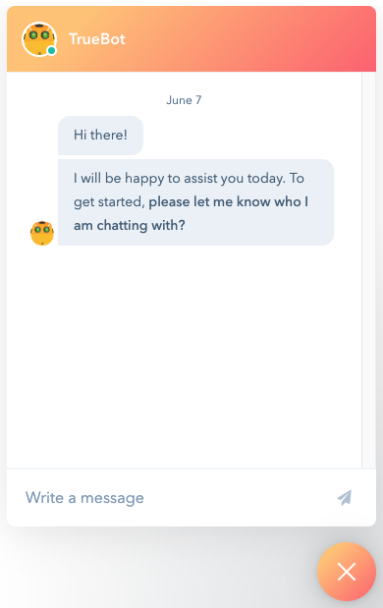Click the white X inside orange circle
This screenshot has height=608, width=383.
point(347,572)
